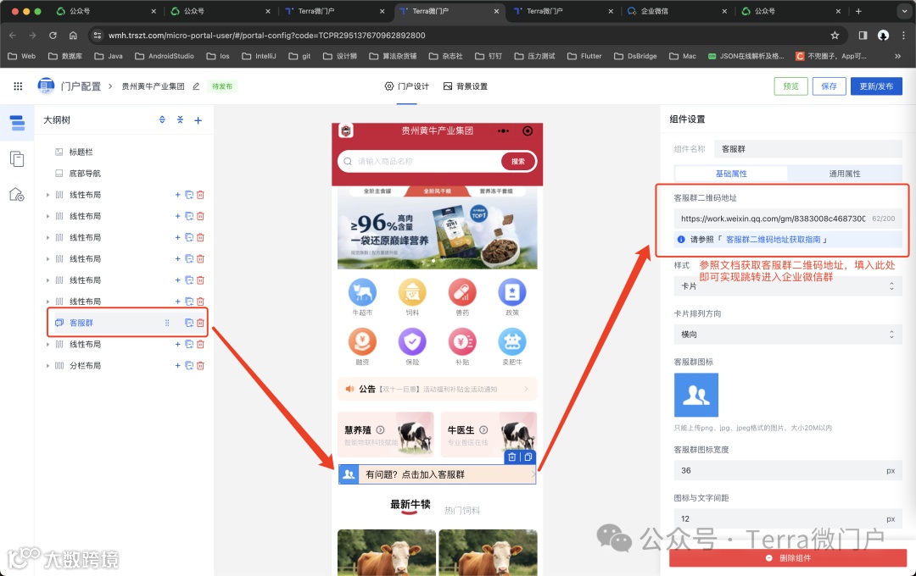This screenshot has width=916, height=576.
Task: Expand all nodes in 大纲树 header
Action: [x=162, y=119]
